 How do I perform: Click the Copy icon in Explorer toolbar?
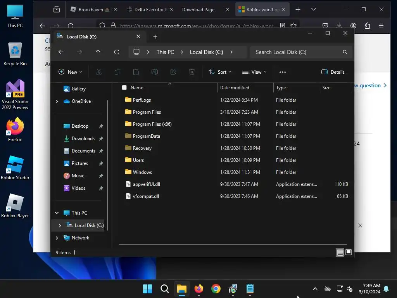[x=117, y=72]
